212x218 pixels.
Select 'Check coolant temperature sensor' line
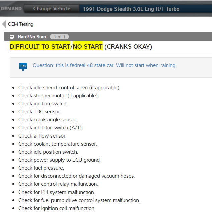(x=58, y=144)
